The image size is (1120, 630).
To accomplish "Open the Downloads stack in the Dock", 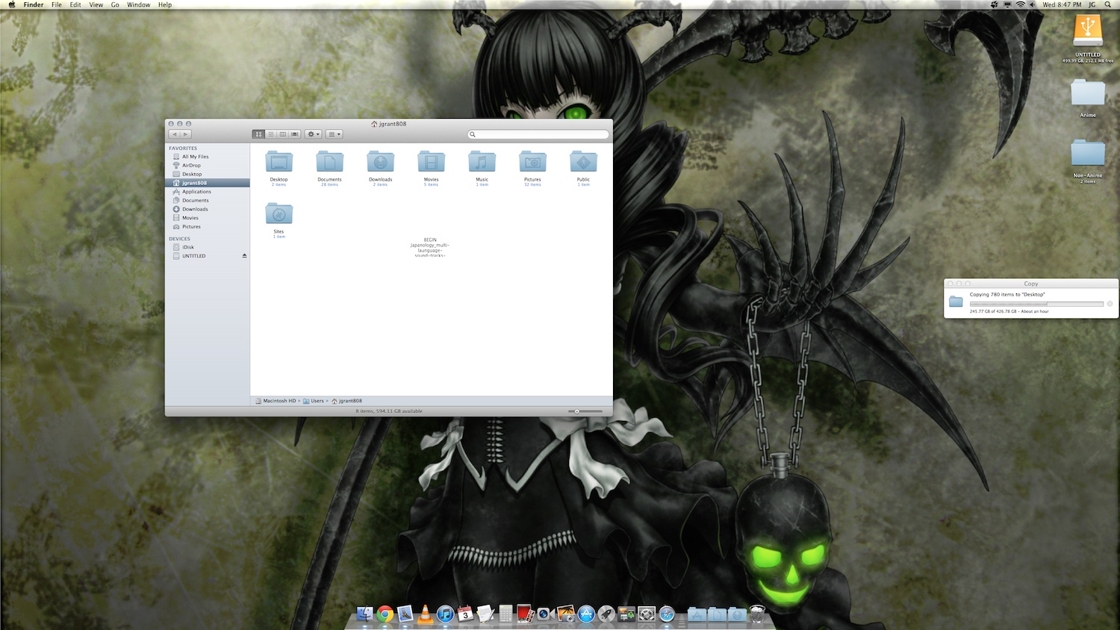I will point(737,614).
